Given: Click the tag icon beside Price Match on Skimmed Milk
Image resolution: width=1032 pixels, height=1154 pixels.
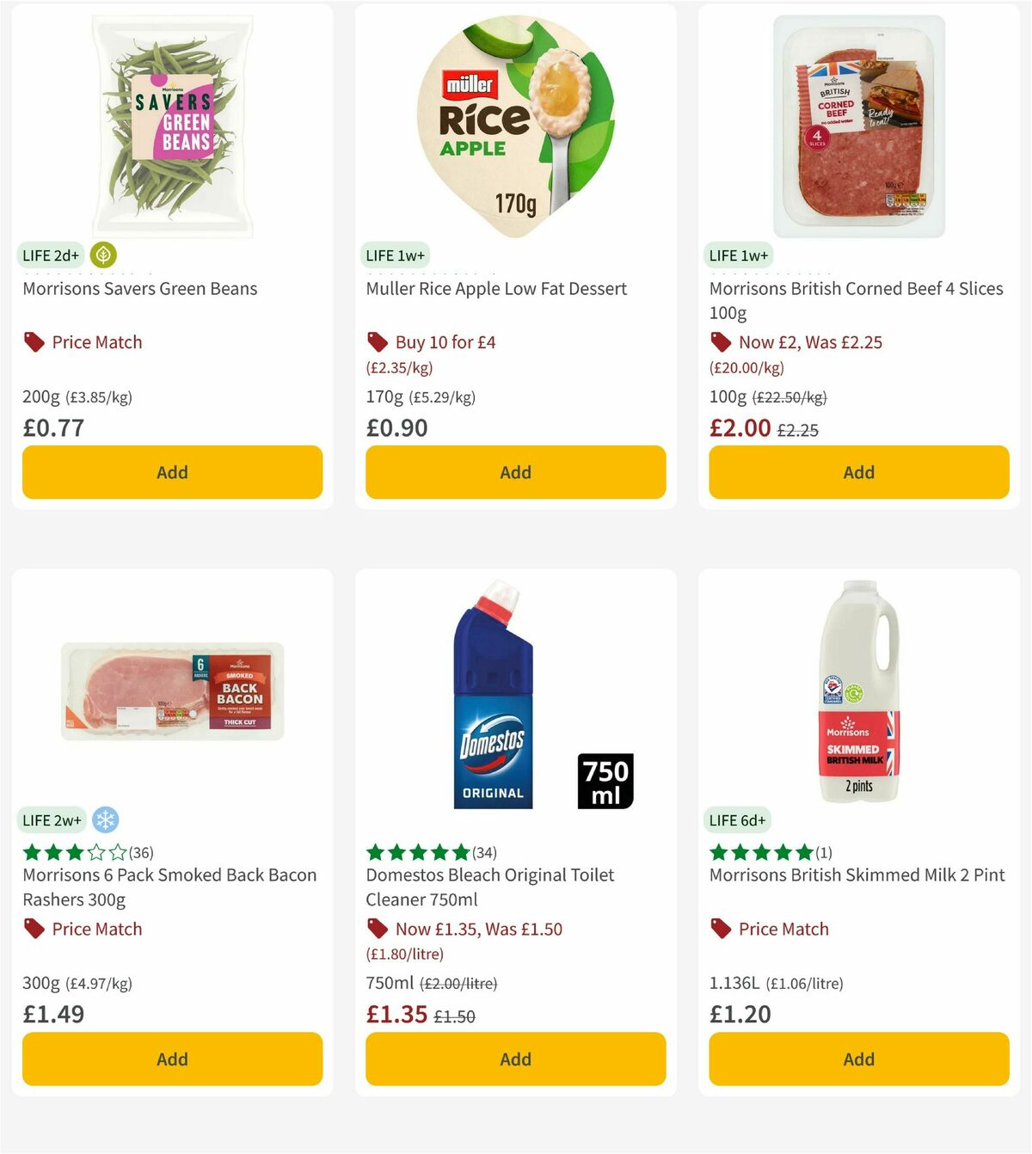Looking at the screenshot, I should pos(721,929).
